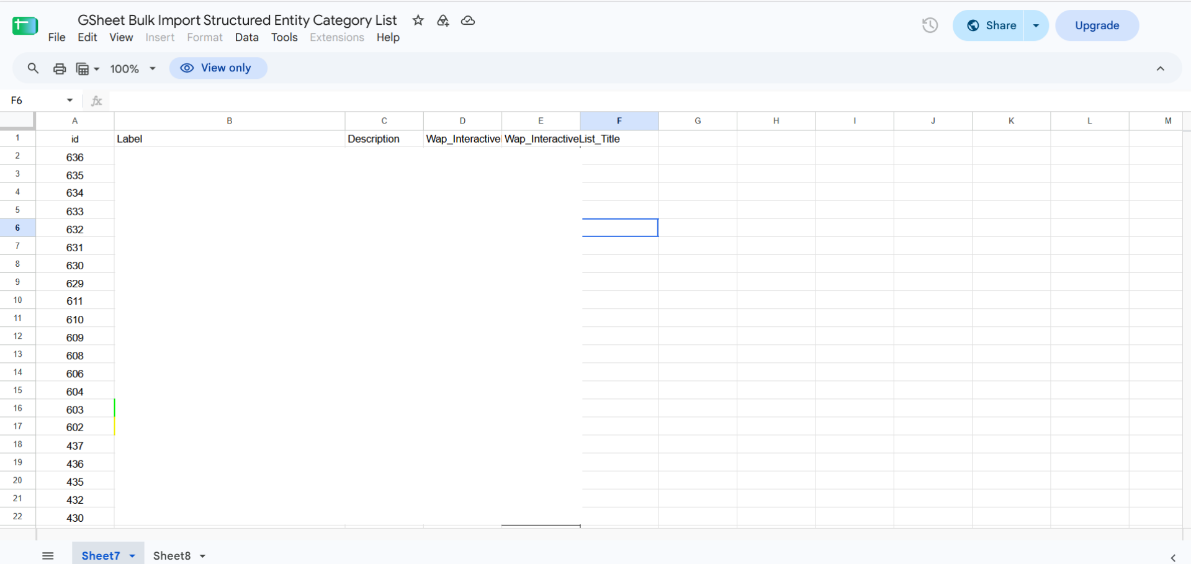Click the move to folder icon
The height and width of the screenshot is (564, 1191).
pyautogui.click(x=443, y=20)
